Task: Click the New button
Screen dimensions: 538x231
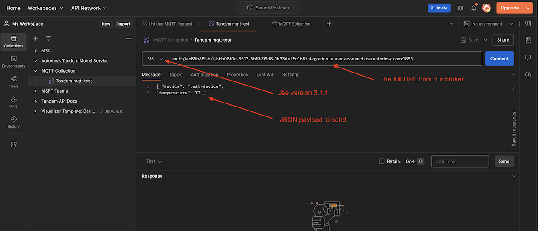Action: click(106, 24)
